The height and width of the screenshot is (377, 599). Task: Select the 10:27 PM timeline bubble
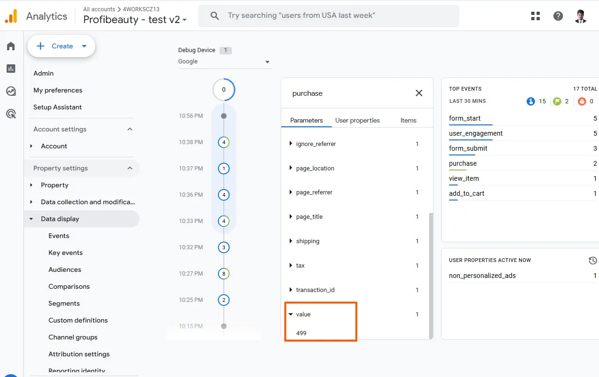click(x=224, y=273)
